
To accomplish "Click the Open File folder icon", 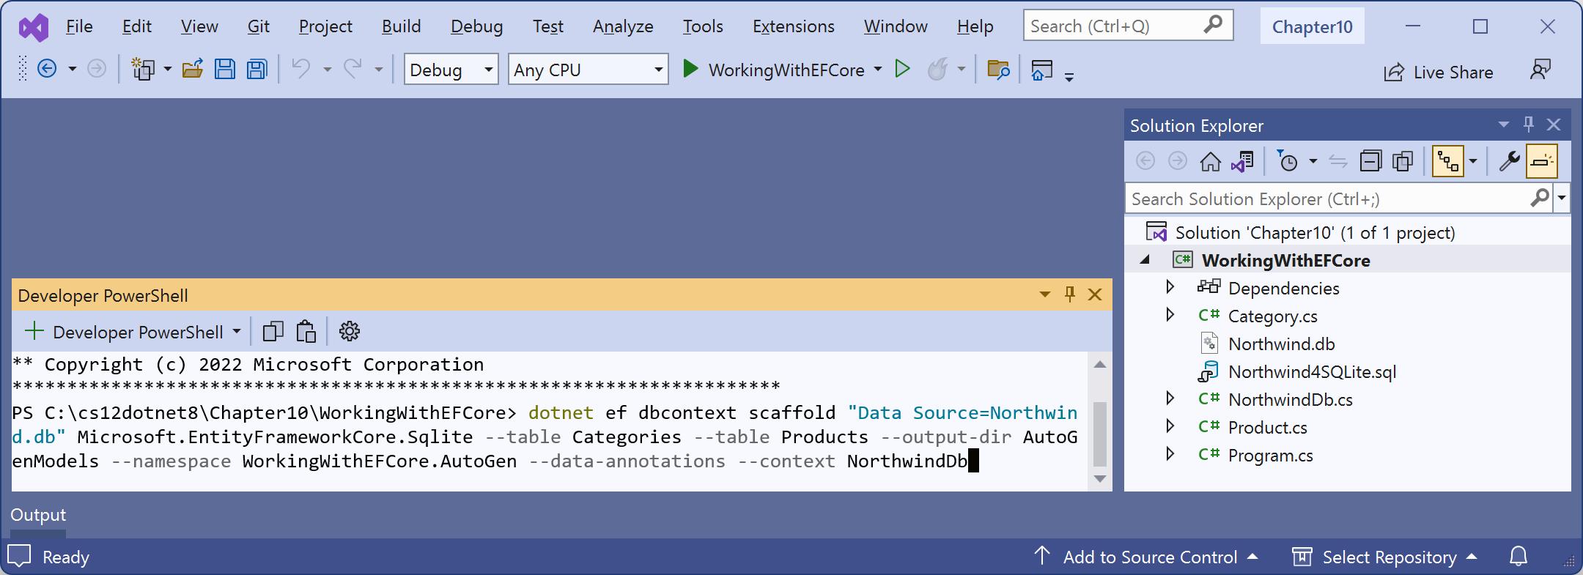I will coord(193,70).
